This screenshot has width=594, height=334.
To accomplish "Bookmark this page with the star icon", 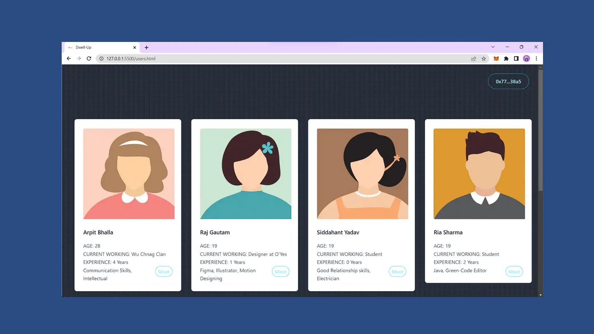I will [x=484, y=59].
